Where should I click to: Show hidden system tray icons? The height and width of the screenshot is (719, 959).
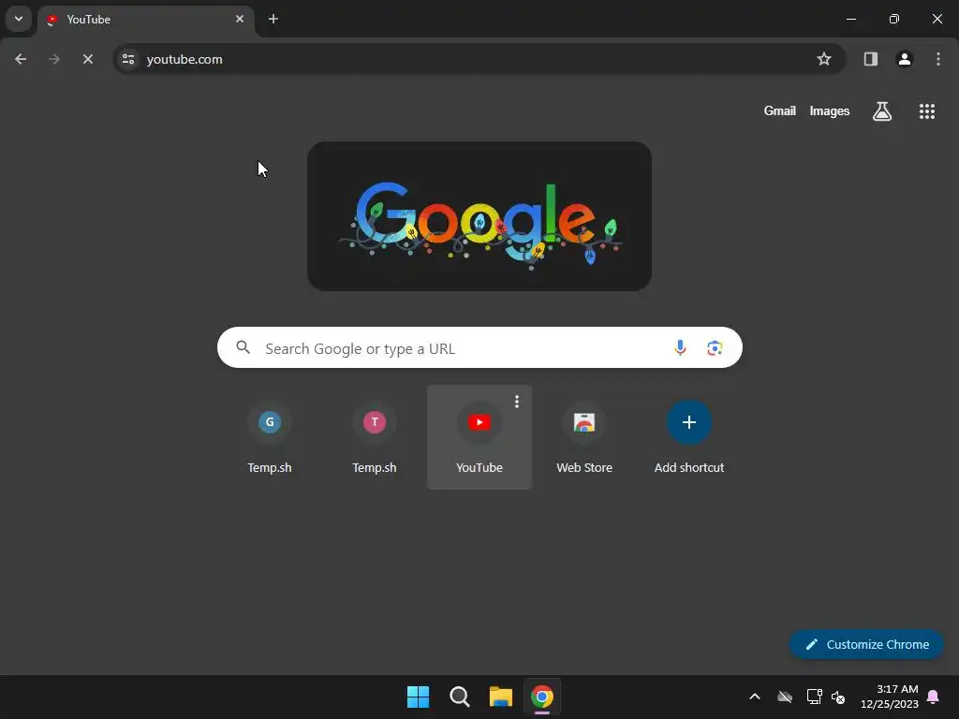(x=755, y=697)
